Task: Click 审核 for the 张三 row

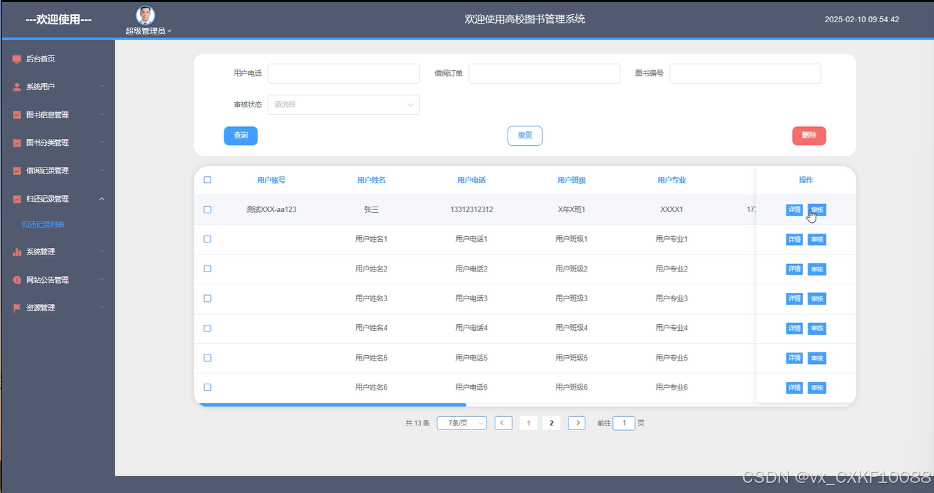Action: point(816,210)
